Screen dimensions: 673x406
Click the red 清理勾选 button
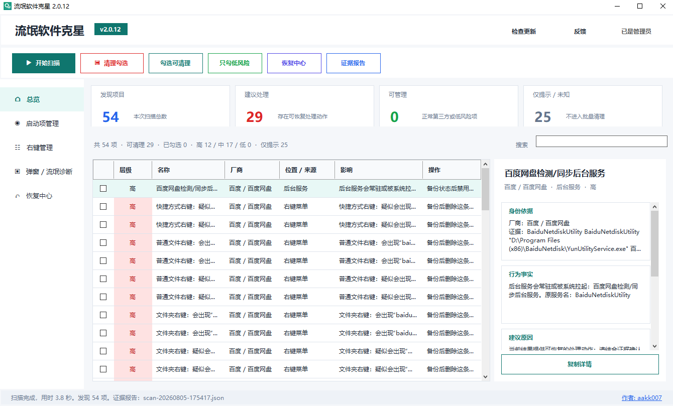(x=112, y=63)
